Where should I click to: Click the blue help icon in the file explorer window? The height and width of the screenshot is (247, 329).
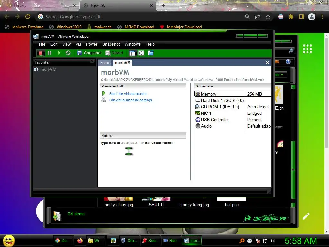(x=288, y=62)
